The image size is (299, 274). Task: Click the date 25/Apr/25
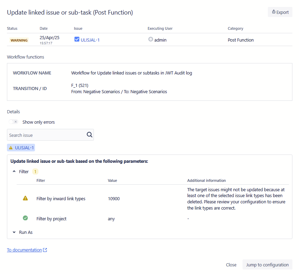coord(50,37)
